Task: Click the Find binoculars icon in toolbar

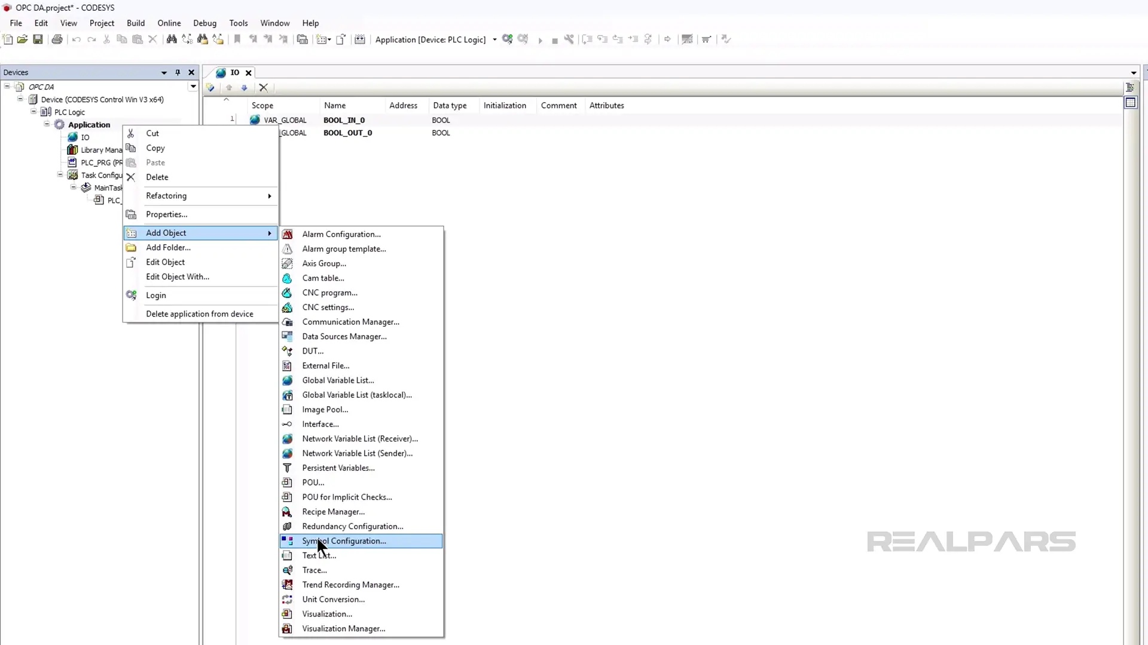Action: click(172, 39)
